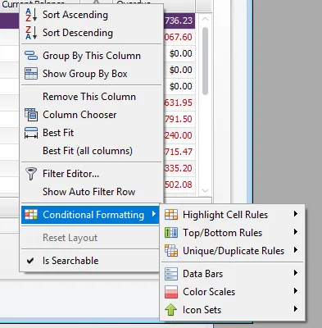This screenshot has width=322, height=328.
Task: Expand the Unique/Duplicate Rules submenu arrow
Action: point(296,250)
